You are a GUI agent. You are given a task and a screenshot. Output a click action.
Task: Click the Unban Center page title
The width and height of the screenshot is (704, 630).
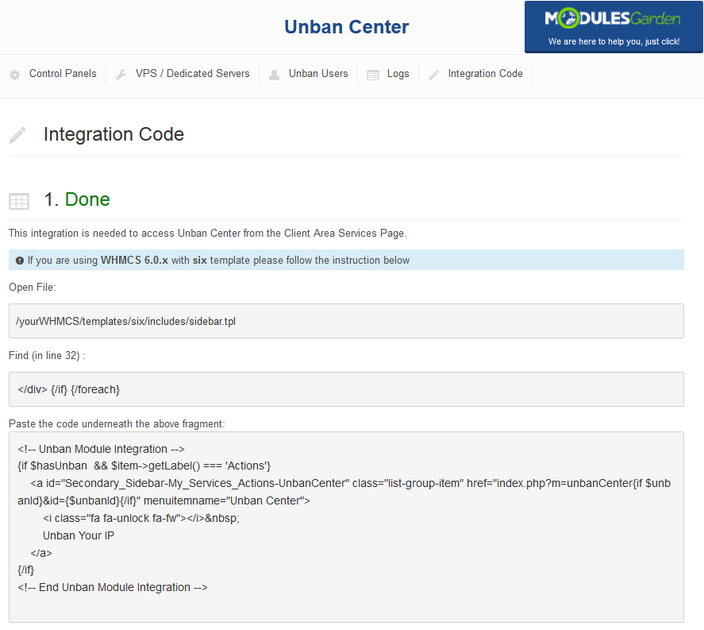pos(347,27)
